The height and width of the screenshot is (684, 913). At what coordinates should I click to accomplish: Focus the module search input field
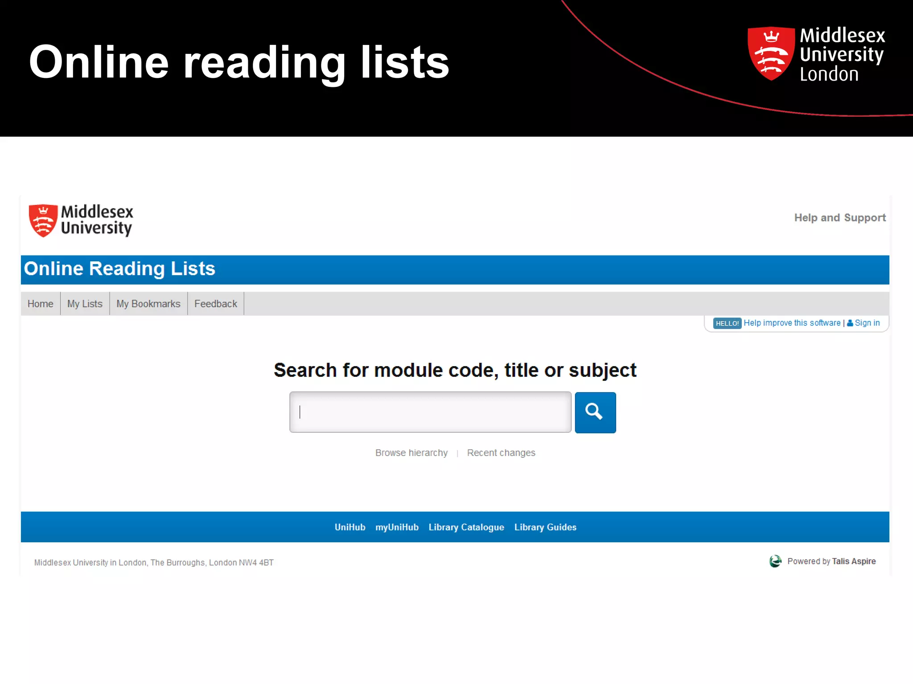tap(430, 412)
